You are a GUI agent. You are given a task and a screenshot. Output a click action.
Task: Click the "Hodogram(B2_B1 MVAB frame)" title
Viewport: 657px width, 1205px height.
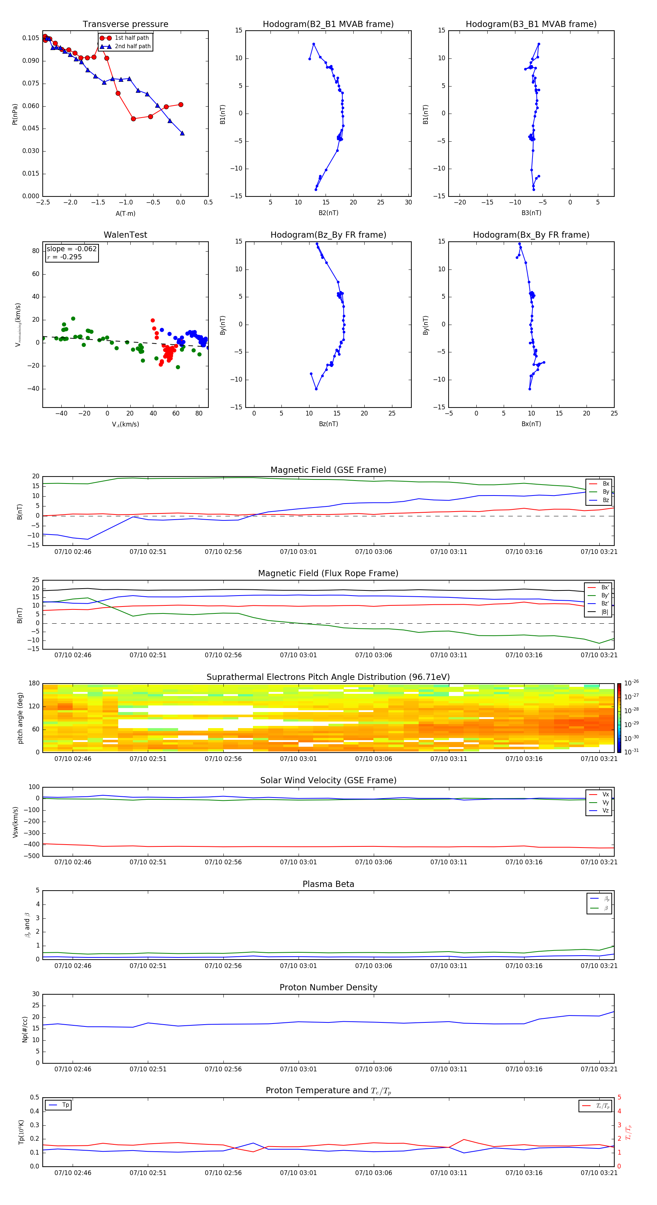[328, 24]
